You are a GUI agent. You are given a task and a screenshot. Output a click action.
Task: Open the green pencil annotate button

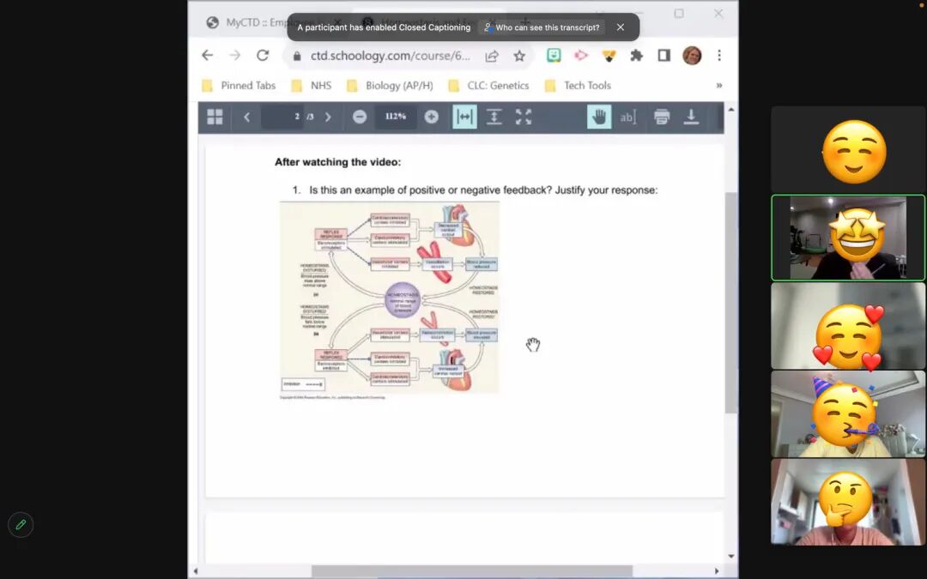[21, 525]
